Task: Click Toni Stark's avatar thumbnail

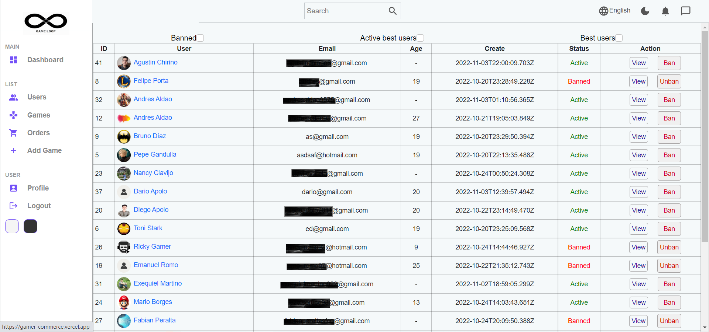Action: (124, 229)
